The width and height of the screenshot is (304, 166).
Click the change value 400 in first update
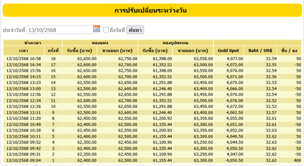pos(296,160)
